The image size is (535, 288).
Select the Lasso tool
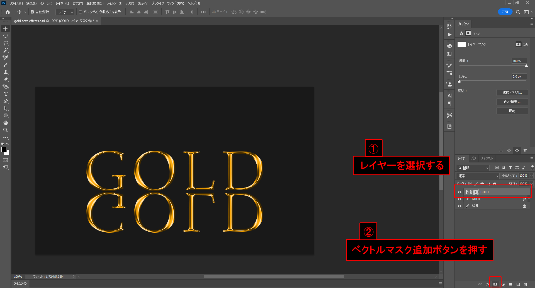click(6, 43)
